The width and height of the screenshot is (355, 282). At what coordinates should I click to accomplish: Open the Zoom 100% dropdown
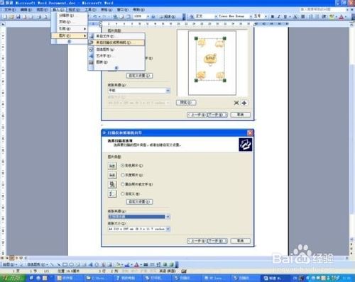[x=148, y=16]
